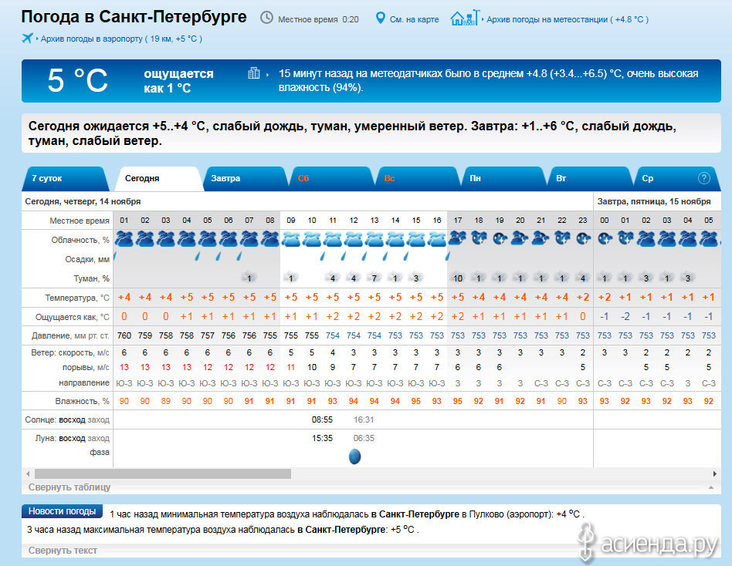Viewport: 732px width, 566px height.
Task: Collapse table using the small arrow at right
Action: (711, 487)
